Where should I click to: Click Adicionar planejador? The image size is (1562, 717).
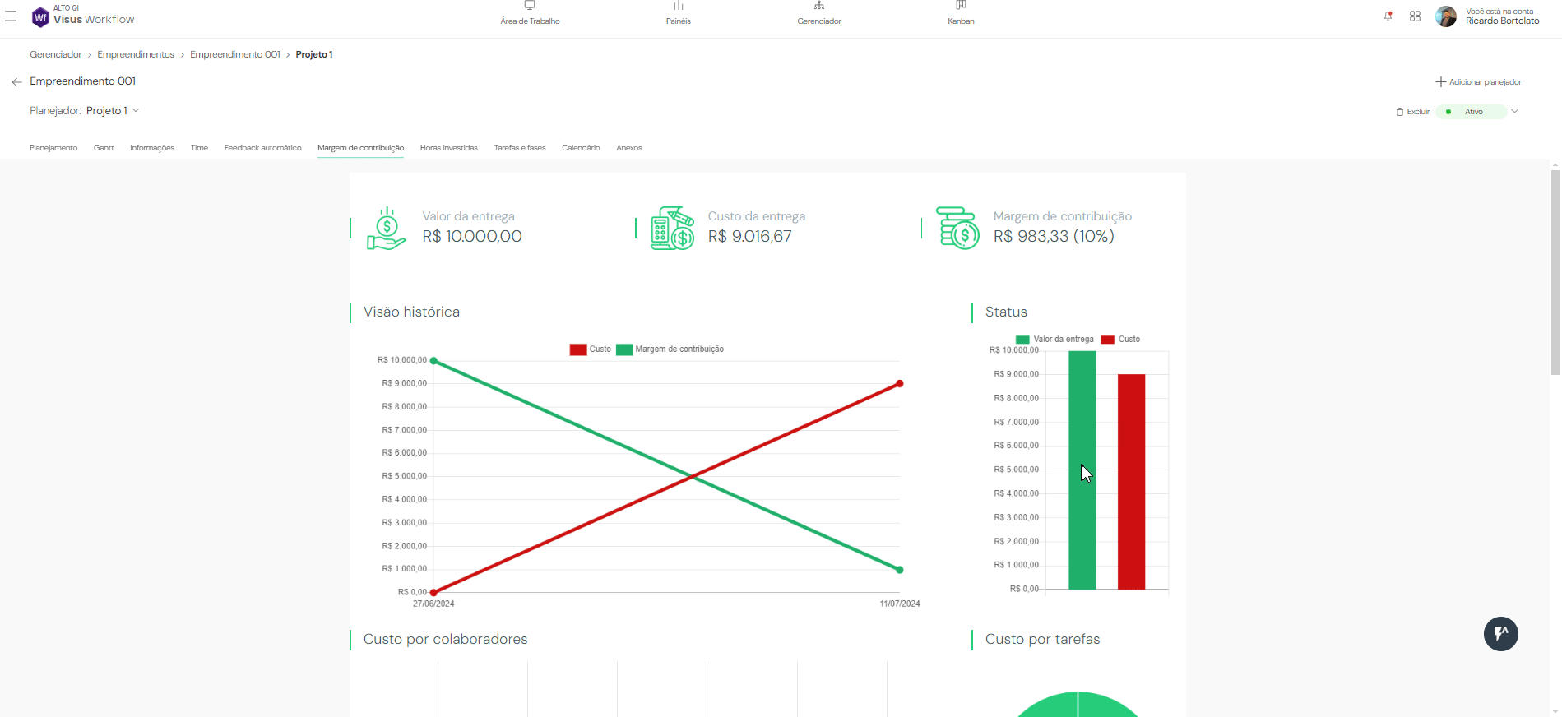click(x=1479, y=82)
